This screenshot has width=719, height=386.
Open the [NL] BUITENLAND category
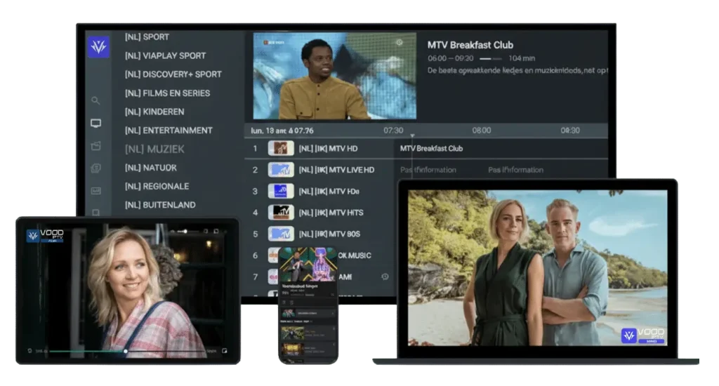[x=160, y=205]
